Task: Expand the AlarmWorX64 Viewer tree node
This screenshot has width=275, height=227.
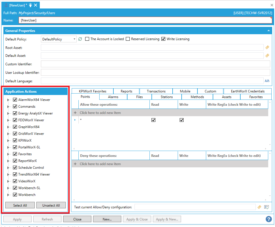Action: point(8,100)
